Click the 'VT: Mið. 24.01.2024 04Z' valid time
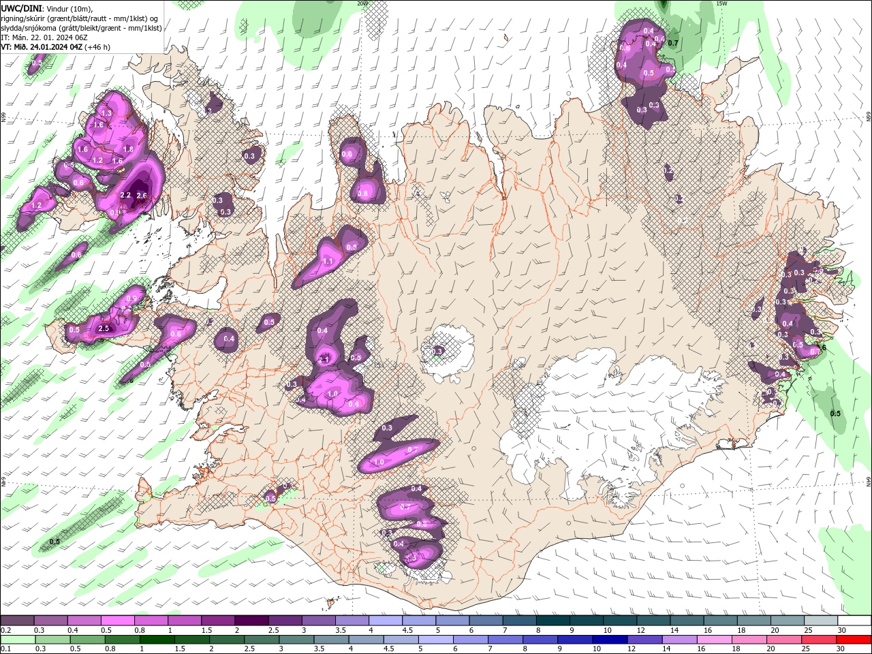The image size is (872, 654). point(42,47)
